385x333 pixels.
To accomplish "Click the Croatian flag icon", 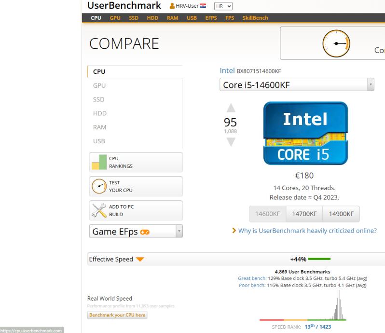I will [203, 6].
